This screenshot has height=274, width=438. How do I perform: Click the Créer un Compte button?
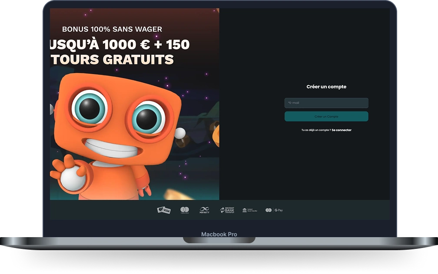tap(326, 117)
